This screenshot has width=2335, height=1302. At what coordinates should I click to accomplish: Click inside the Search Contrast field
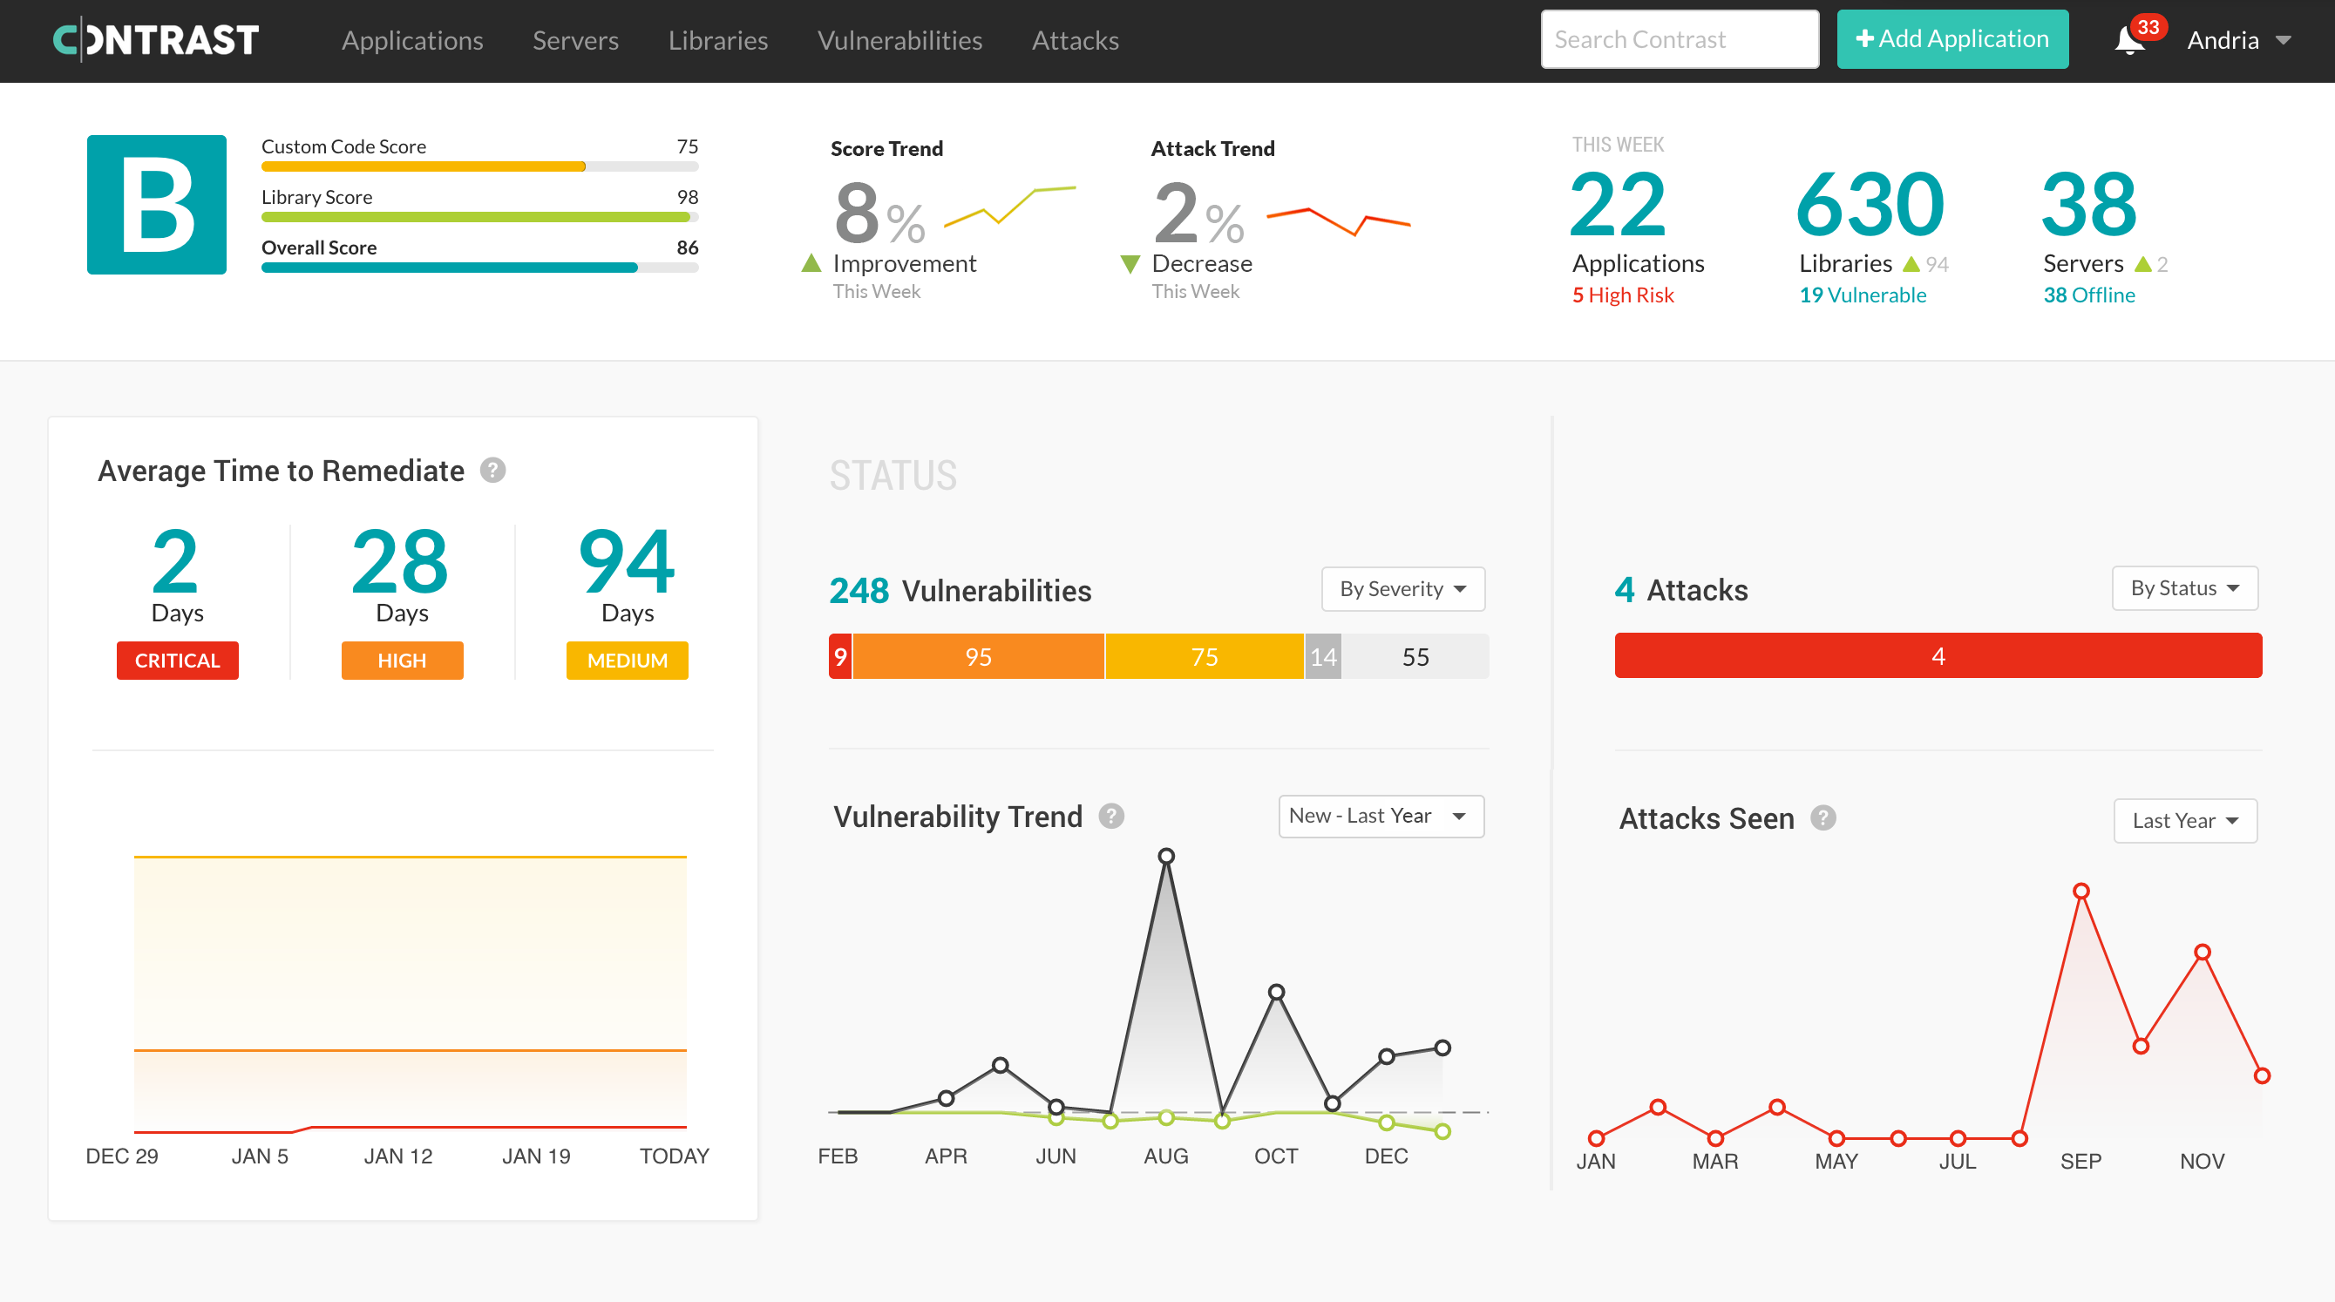point(1679,39)
